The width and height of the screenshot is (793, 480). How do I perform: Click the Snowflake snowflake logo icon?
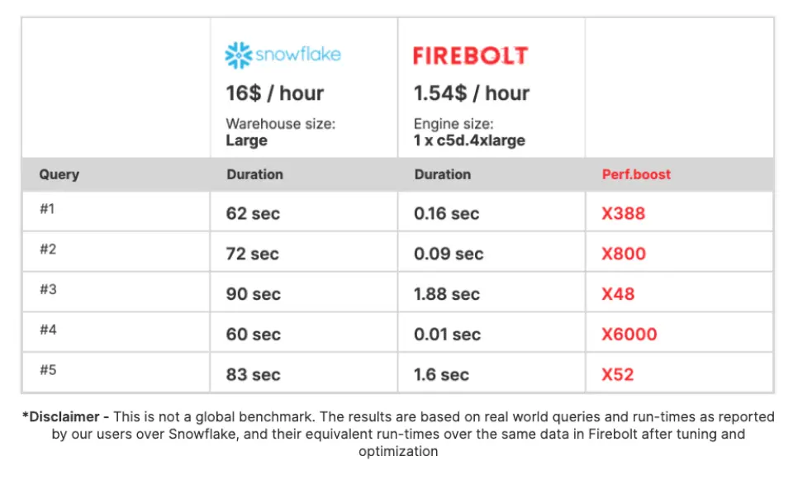pyautogui.click(x=238, y=55)
